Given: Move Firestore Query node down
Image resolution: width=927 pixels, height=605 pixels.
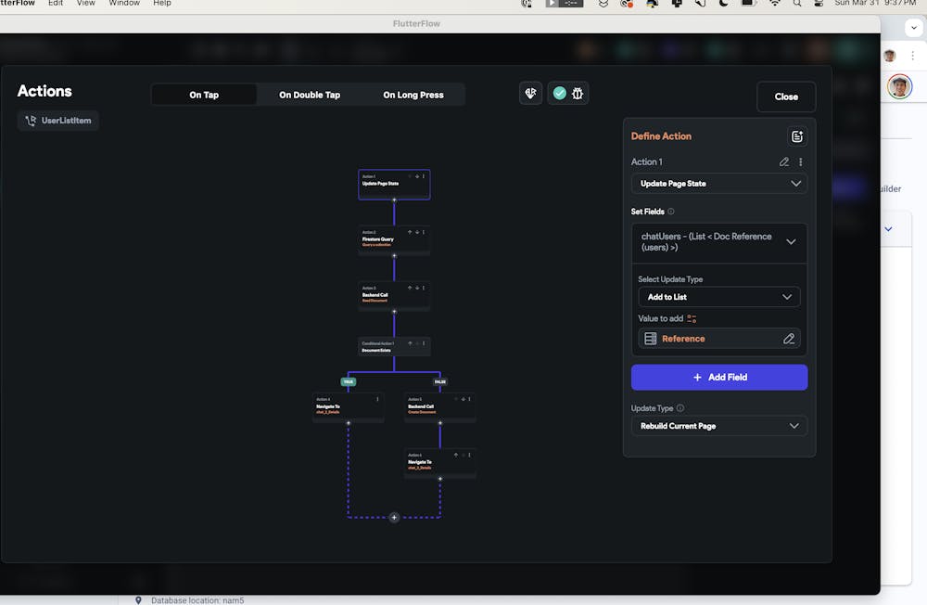Looking at the screenshot, I should pos(417,232).
